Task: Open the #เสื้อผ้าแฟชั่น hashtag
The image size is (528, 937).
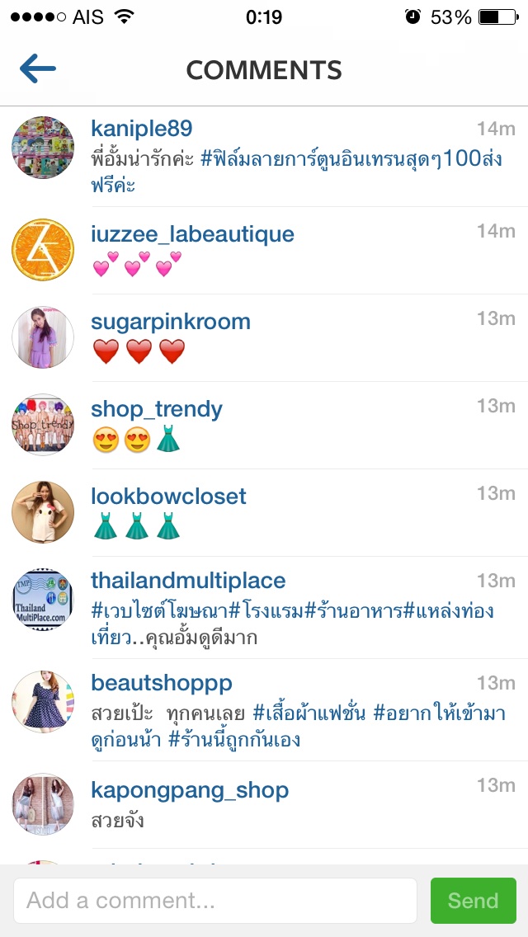Action: pyautogui.click(x=309, y=713)
